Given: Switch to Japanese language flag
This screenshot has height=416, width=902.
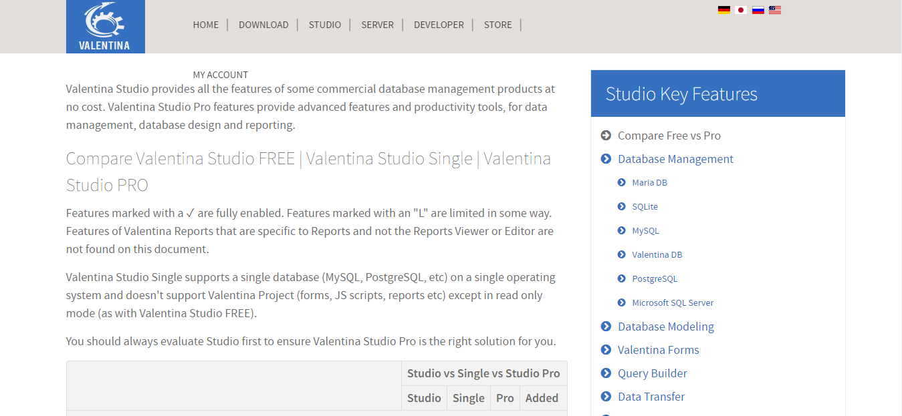Looking at the screenshot, I should [741, 10].
